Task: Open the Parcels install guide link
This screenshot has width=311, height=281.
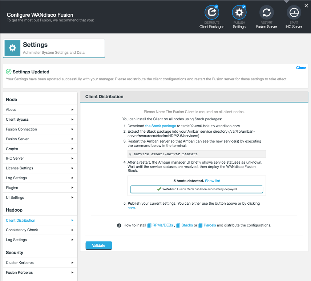Action: (210, 225)
